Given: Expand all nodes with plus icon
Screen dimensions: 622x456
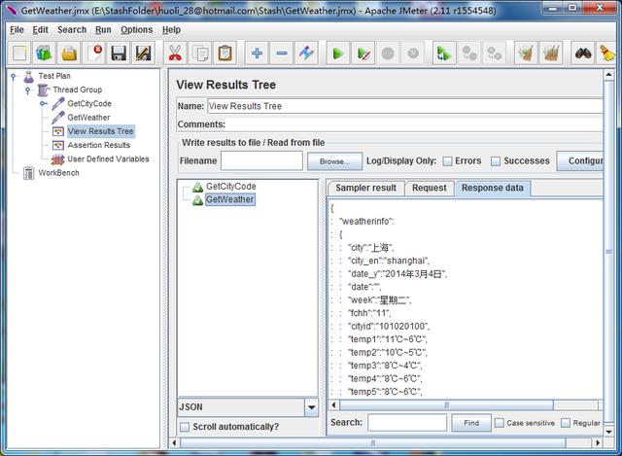Looking at the screenshot, I should coord(257,53).
